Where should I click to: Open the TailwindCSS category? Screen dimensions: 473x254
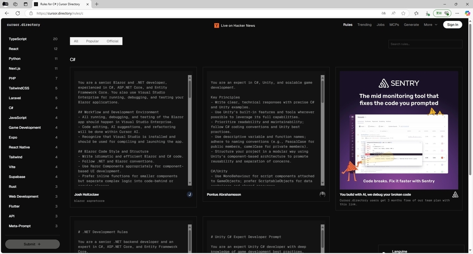click(x=33, y=88)
